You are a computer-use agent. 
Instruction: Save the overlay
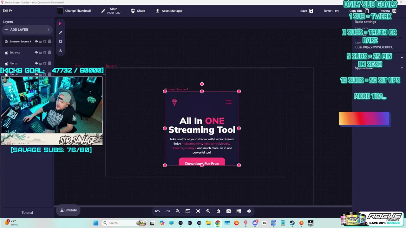click(x=307, y=11)
